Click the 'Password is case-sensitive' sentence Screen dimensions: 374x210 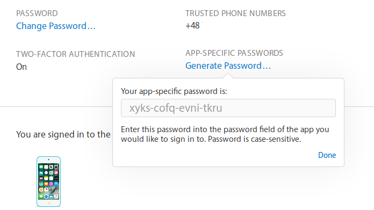pos(255,139)
